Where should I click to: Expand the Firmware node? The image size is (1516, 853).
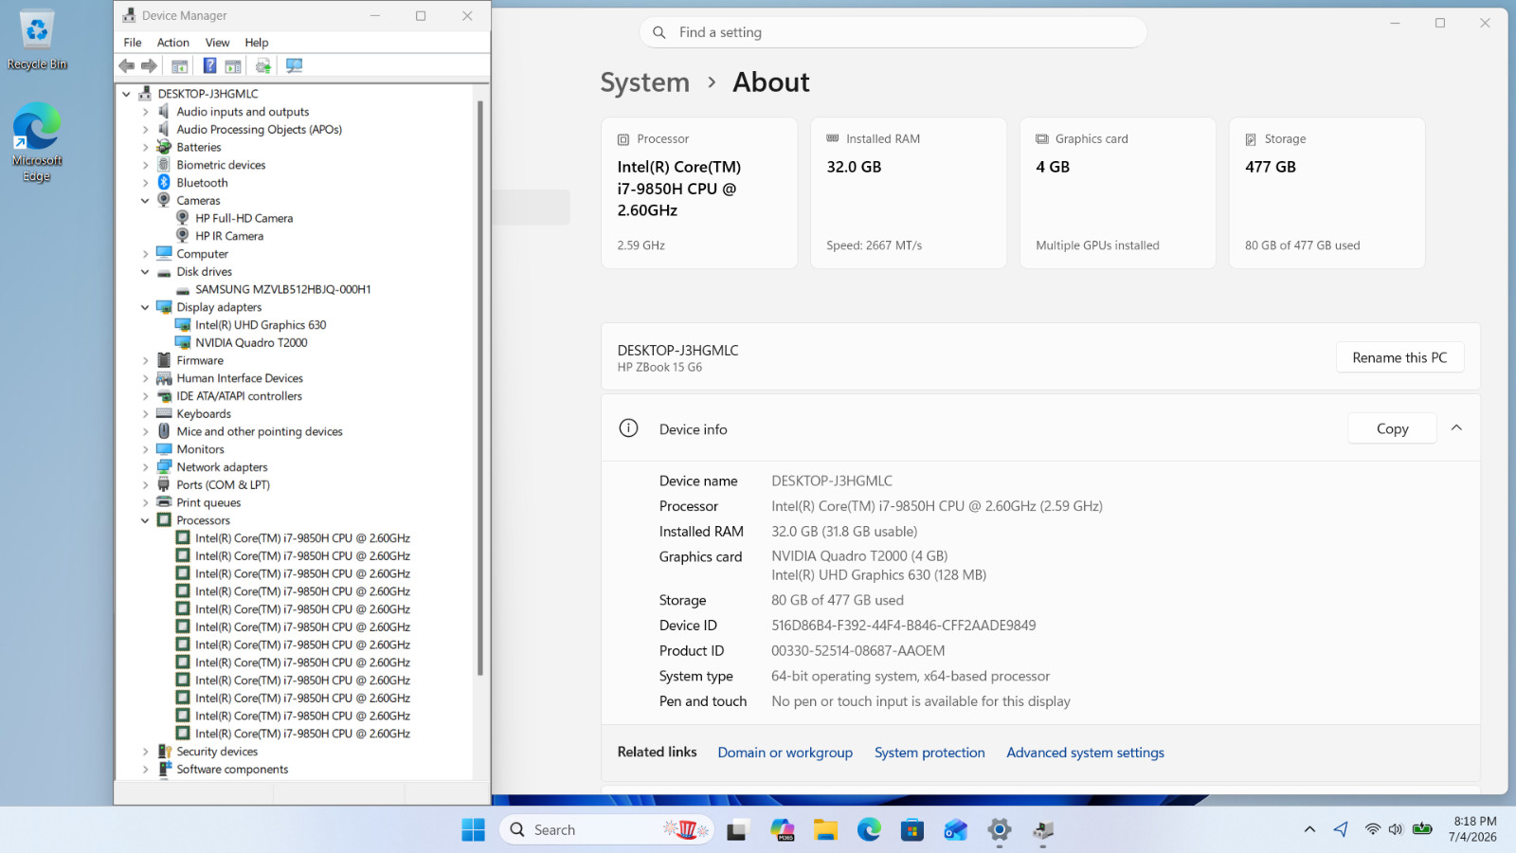coord(145,360)
